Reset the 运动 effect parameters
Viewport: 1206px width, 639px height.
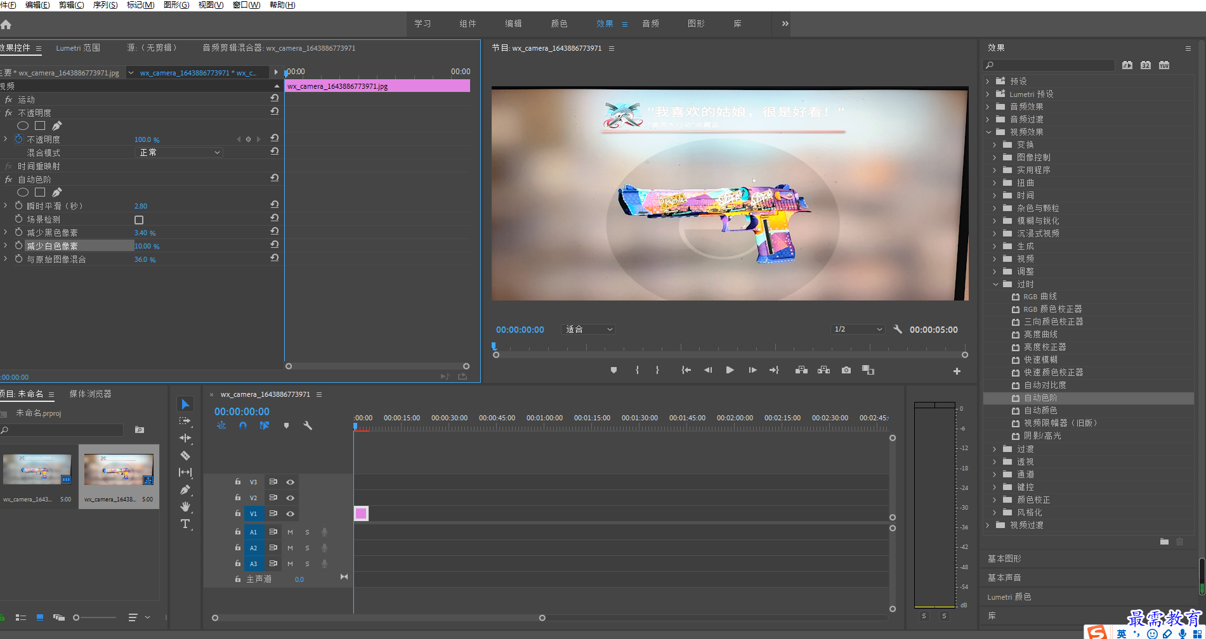click(x=275, y=98)
